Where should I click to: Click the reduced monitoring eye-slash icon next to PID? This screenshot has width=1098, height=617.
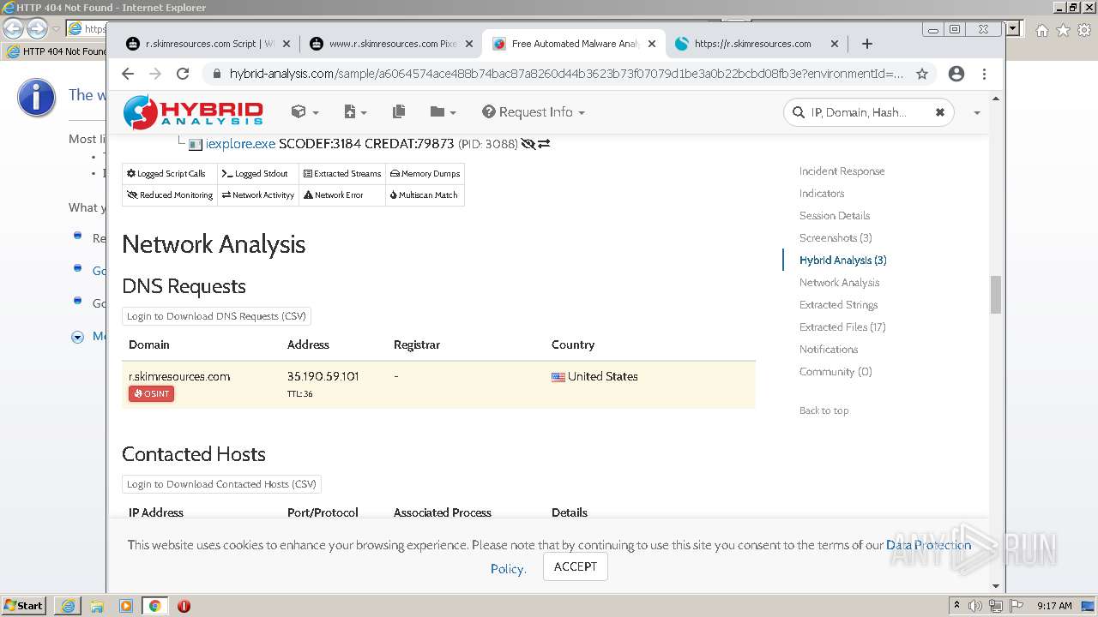pos(528,144)
